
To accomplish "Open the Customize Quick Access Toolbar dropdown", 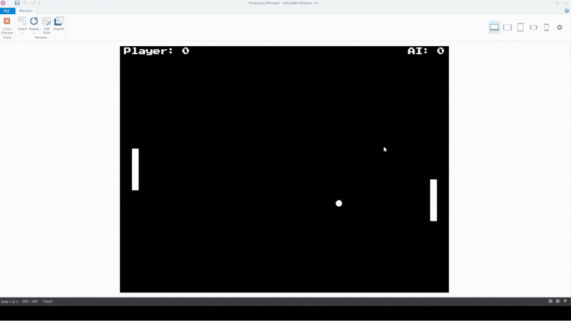I will click(x=39, y=3).
